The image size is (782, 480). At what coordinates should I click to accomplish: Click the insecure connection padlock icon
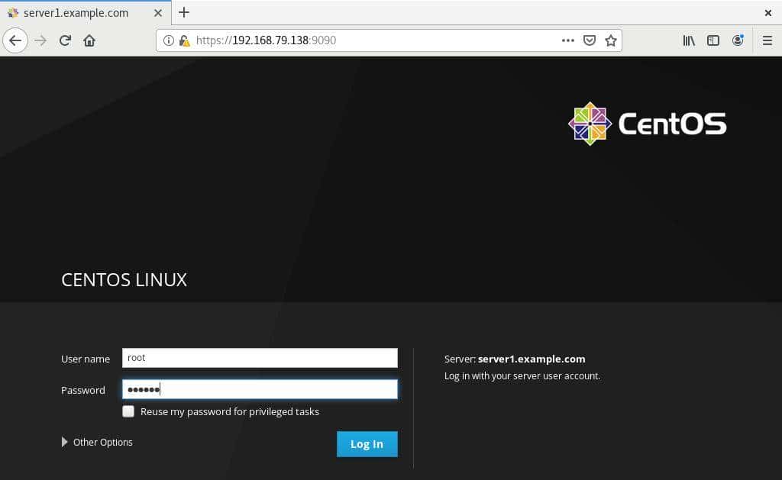tap(185, 40)
